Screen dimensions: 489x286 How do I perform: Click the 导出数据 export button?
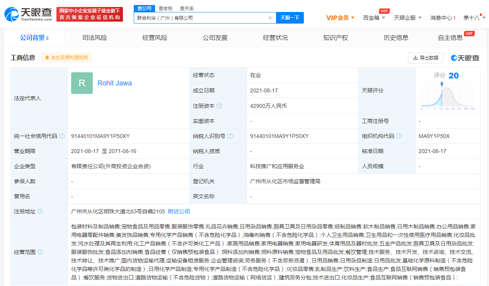click(x=425, y=58)
